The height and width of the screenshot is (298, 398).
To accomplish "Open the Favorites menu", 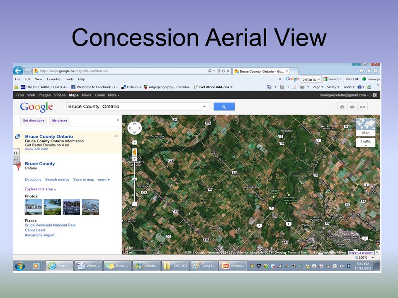I will point(53,79).
